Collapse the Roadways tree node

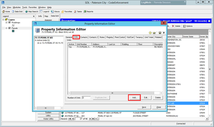click(7, 22)
